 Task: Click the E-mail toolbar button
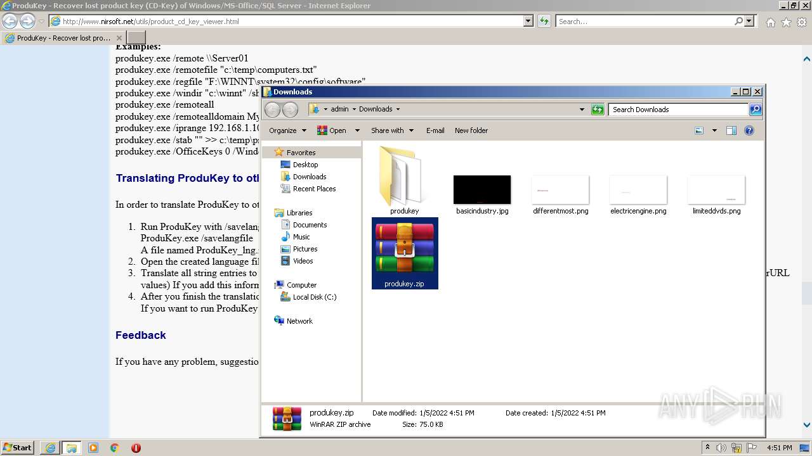(x=435, y=130)
